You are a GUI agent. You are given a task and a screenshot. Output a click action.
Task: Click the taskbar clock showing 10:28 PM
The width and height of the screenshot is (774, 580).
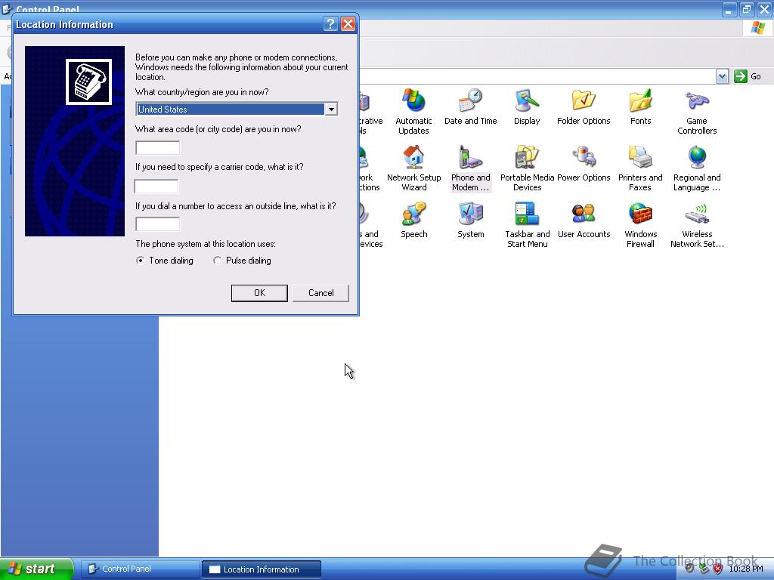tap(746, 569)
